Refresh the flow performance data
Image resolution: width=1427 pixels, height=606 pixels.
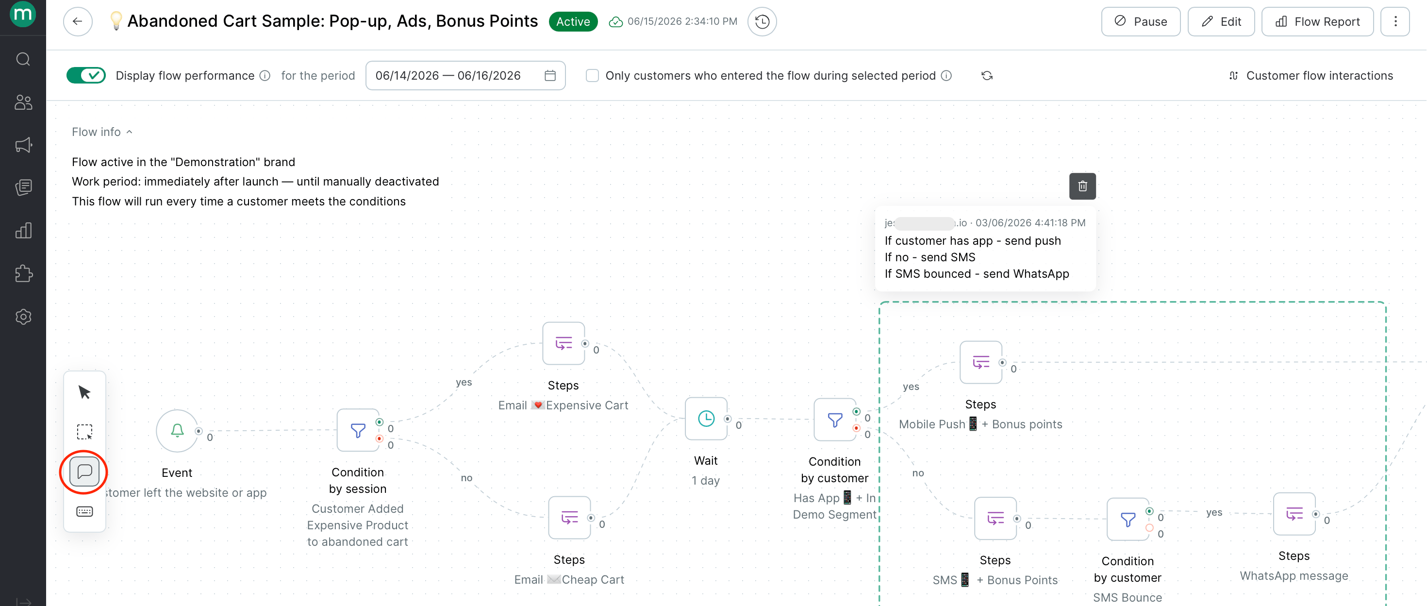click(x=987, y=75)
